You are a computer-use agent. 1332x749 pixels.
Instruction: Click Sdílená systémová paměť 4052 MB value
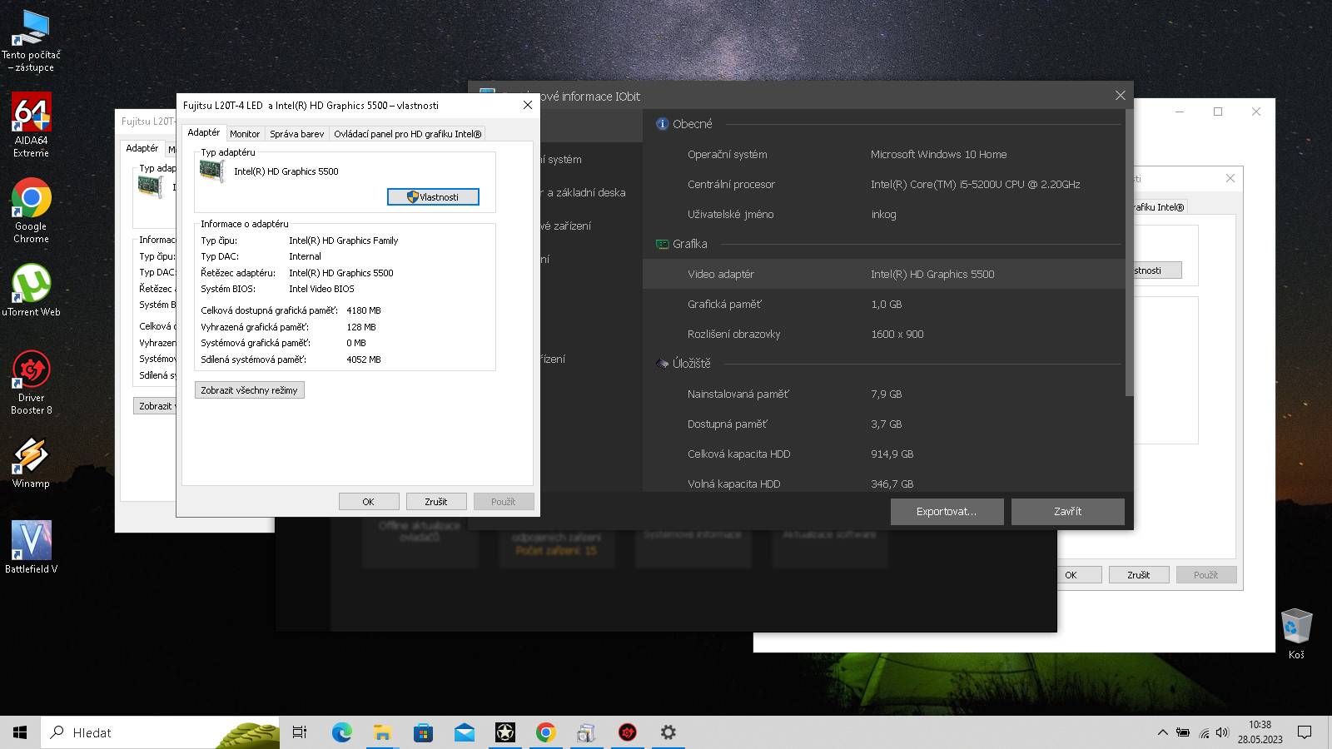coord(363,360)
